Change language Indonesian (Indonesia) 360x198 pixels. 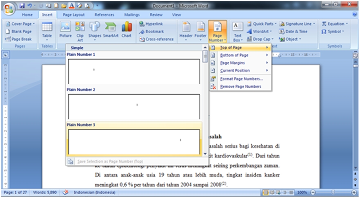click(95, 193)
